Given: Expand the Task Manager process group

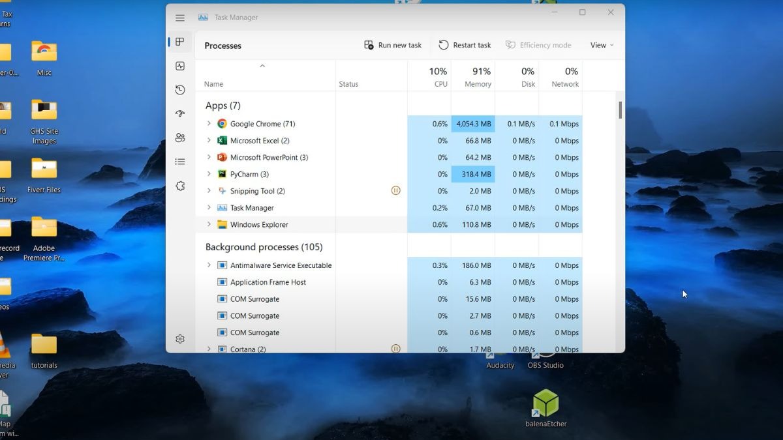Looking at the screenshot, I should [209, 208].
